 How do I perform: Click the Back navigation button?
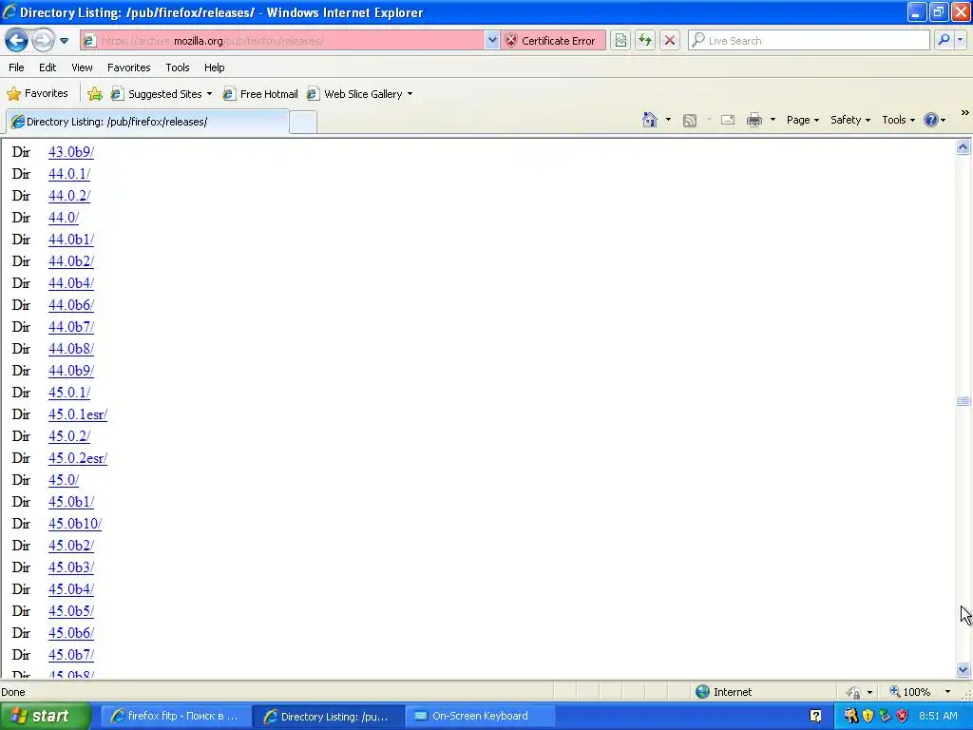[17, 40]
